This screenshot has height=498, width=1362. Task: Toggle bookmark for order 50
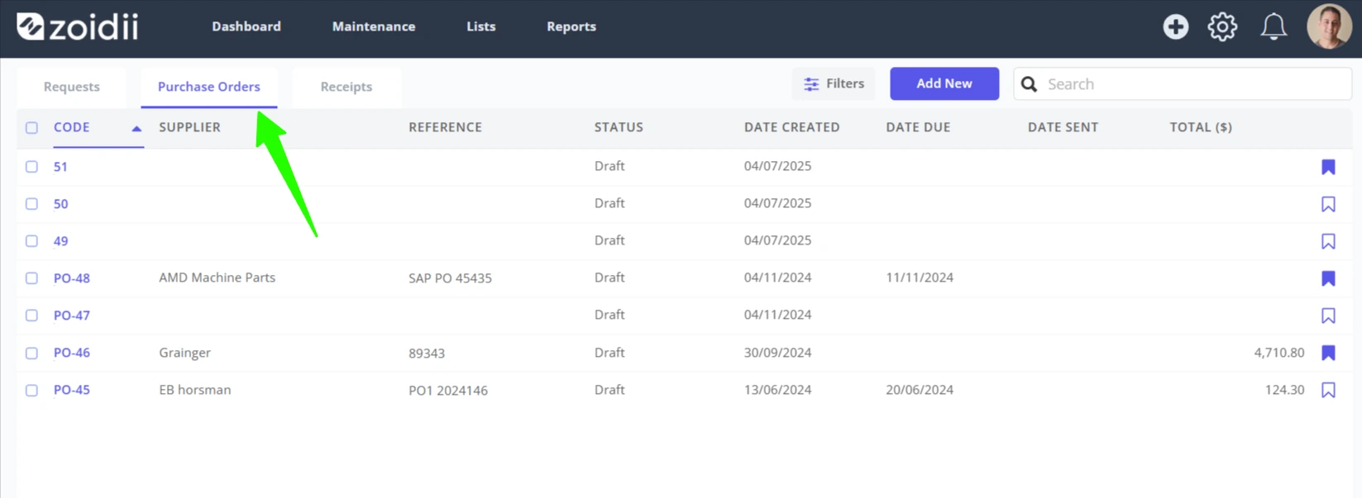1328,204
